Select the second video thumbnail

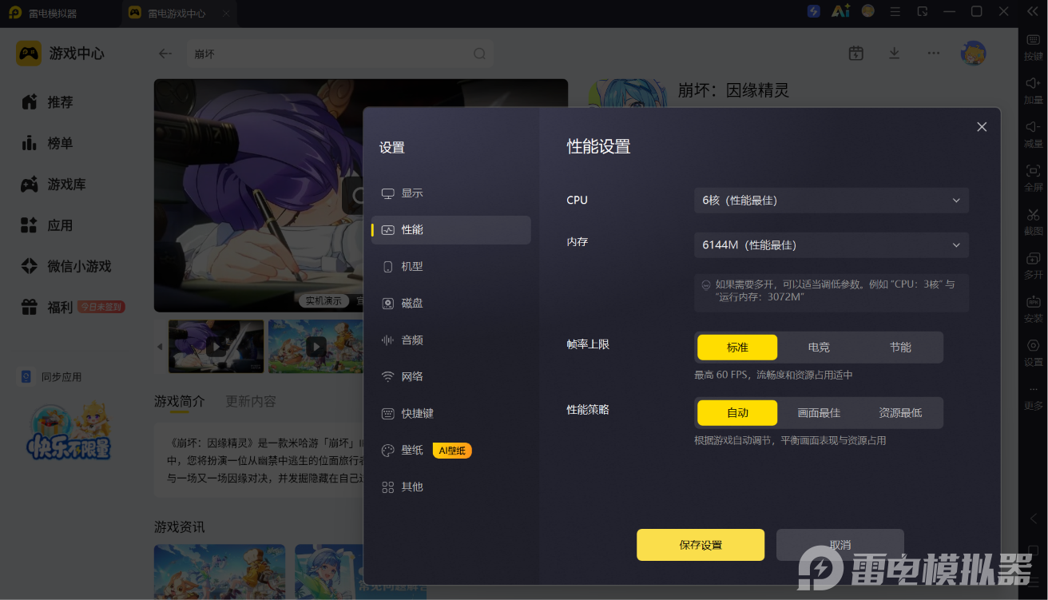[x=316, y=347]
